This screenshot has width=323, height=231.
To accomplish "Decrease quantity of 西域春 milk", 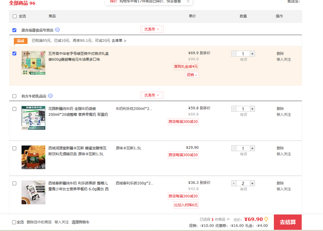I will (234, 183).
